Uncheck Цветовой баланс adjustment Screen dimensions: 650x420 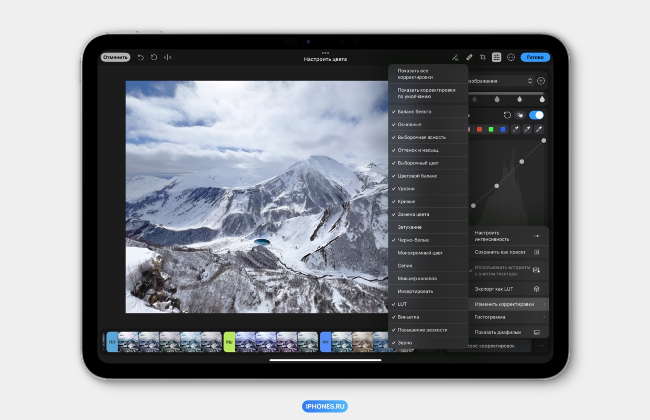(x=428, y=176)
